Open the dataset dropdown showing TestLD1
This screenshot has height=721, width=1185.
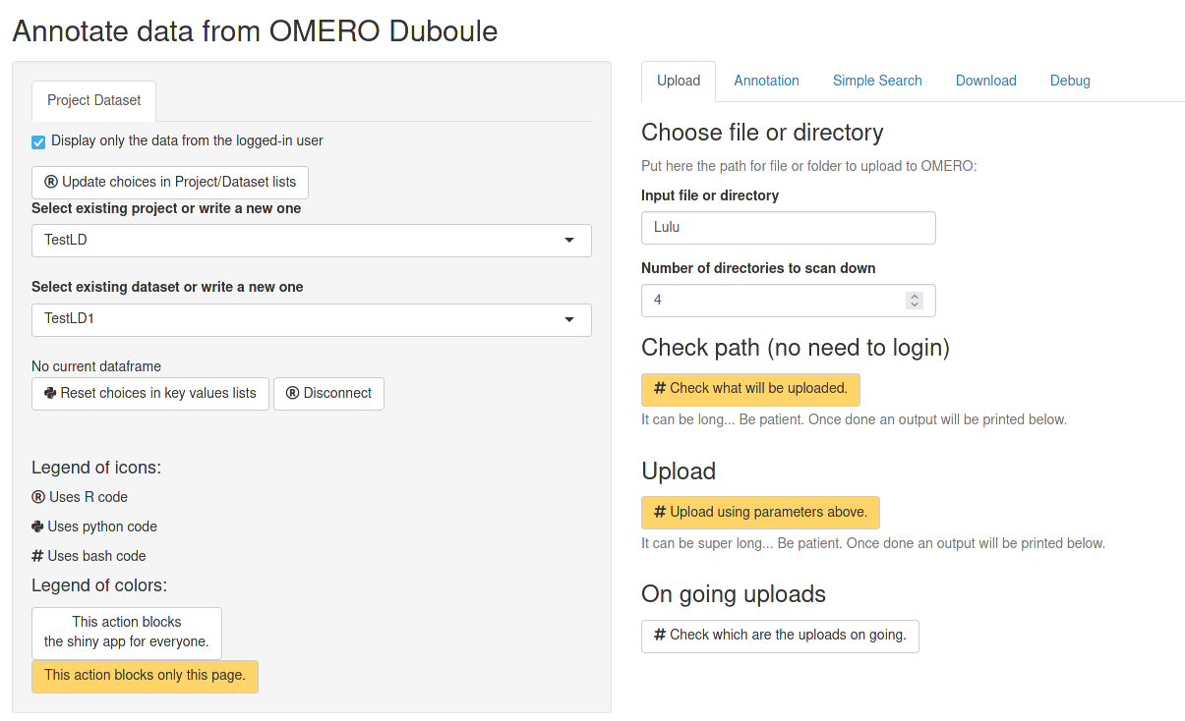tap(312, 319)
